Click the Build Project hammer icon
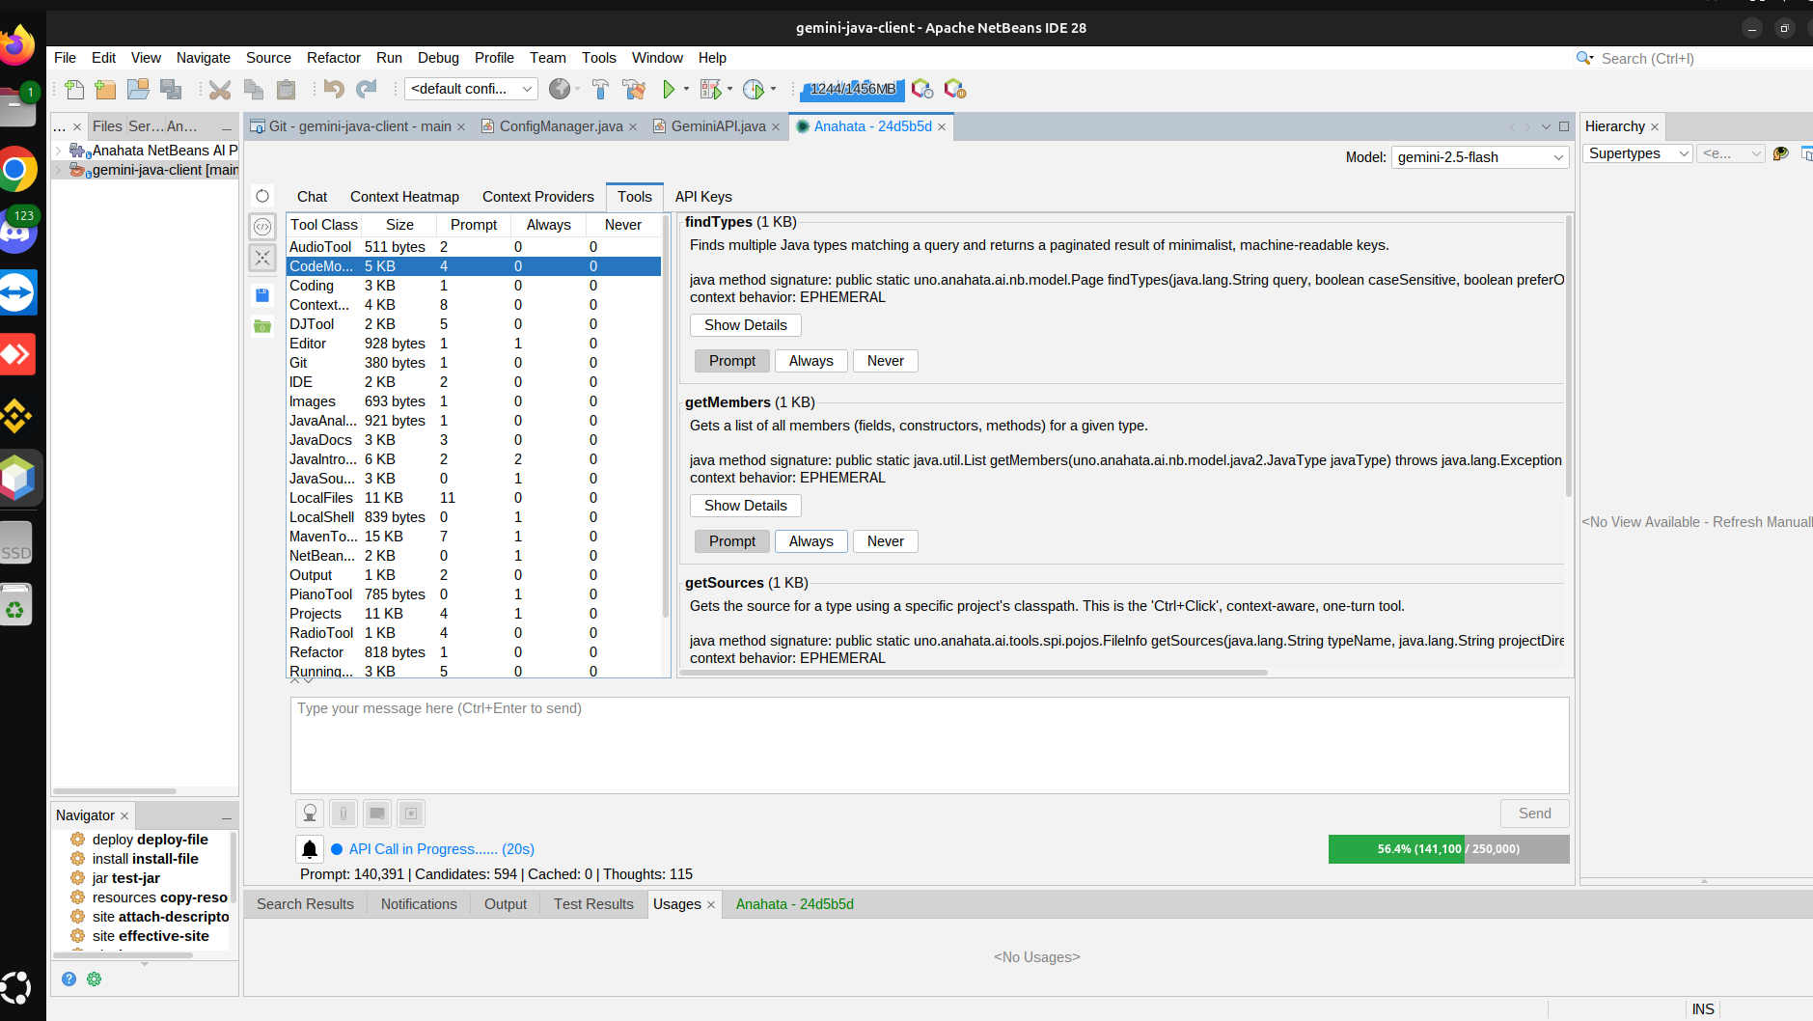This screenshot has height=1021, width=1813. 600,90
